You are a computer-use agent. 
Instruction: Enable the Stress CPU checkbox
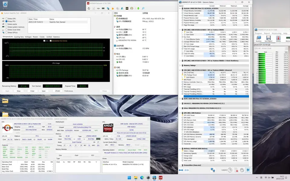[6, 19]
